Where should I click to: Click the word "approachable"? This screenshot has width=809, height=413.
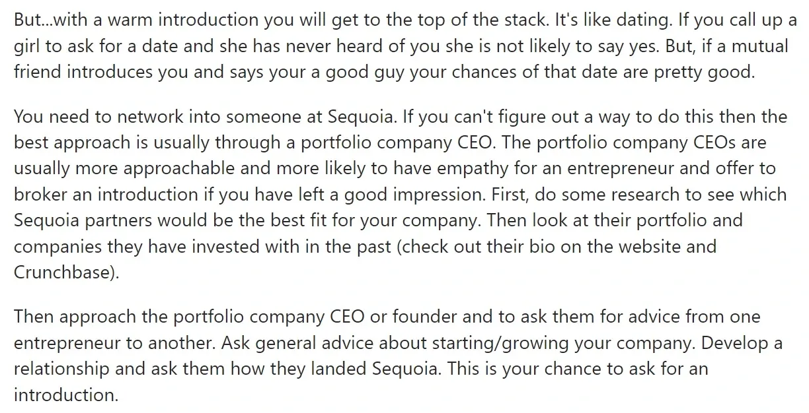[x=163, y=168]
